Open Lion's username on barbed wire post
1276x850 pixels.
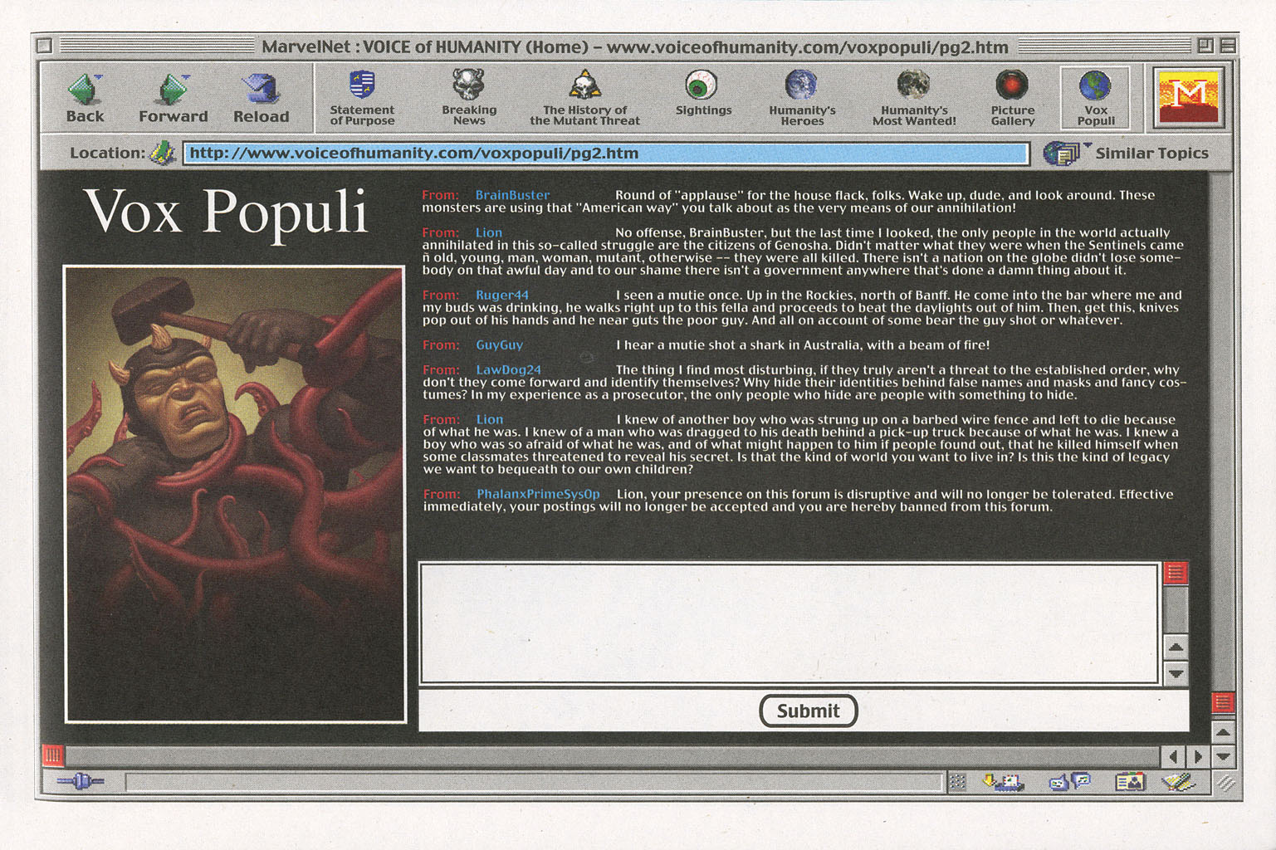(489, 419)
